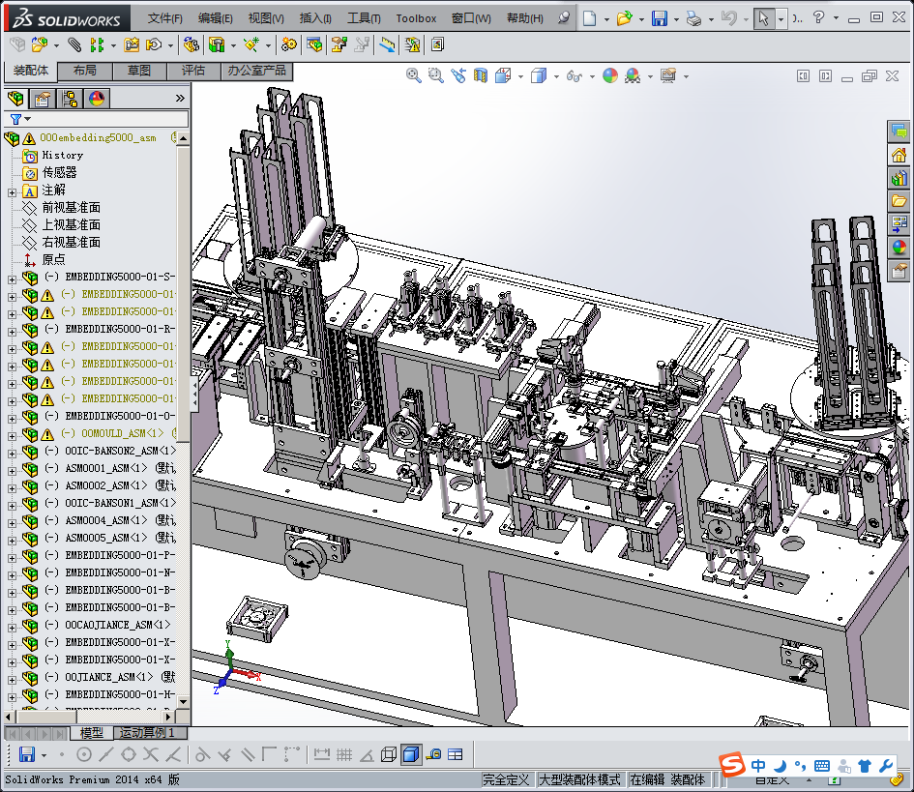Image resolution: width=914 pixels, height=792 pixels.
Task: Open the ConfigurationManager tab icon
Action: click(70, 98)
